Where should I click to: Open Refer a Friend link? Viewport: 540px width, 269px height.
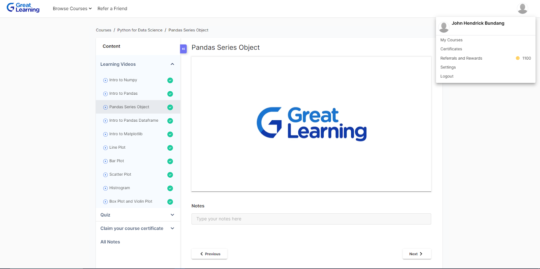[x=112, y=8]
